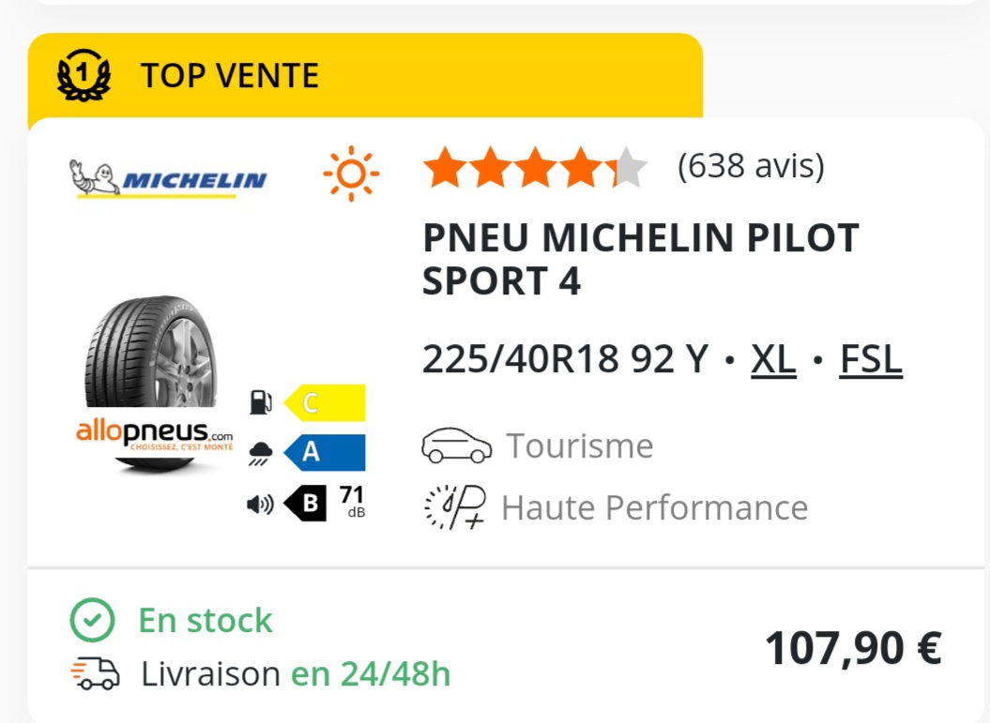Screen dimensions: 990x723
Task: Click the delivery truck icon
Action: point(95,673)
